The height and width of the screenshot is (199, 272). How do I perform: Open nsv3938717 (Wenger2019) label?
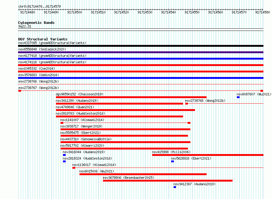coord(81,126)
